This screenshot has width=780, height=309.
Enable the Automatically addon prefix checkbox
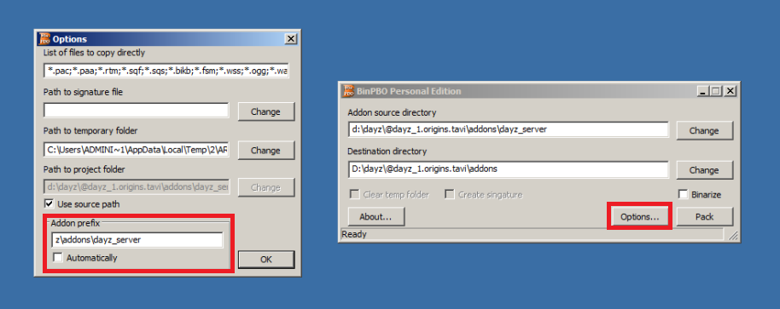[58, 257]
